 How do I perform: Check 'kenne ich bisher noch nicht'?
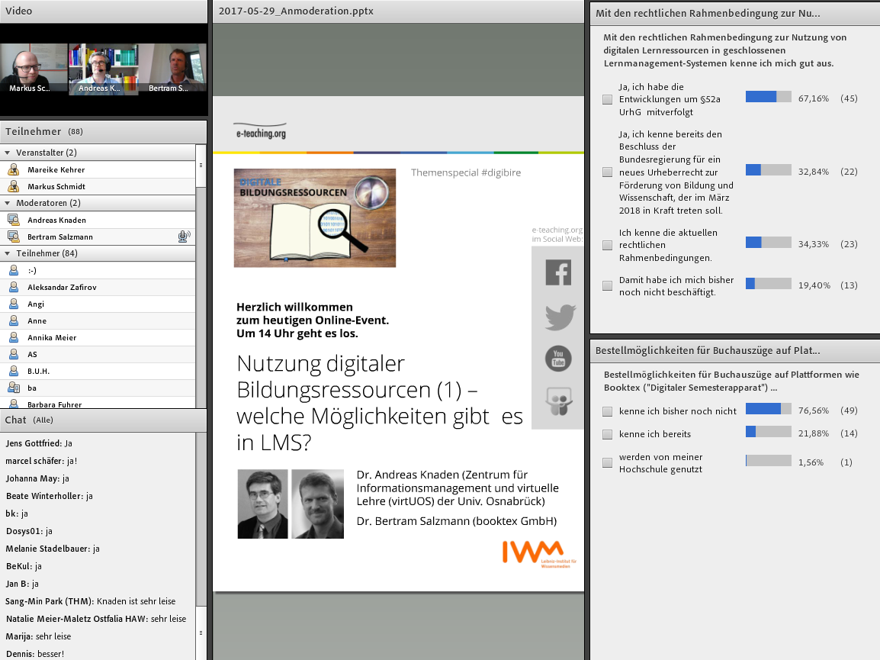(607, 412)
